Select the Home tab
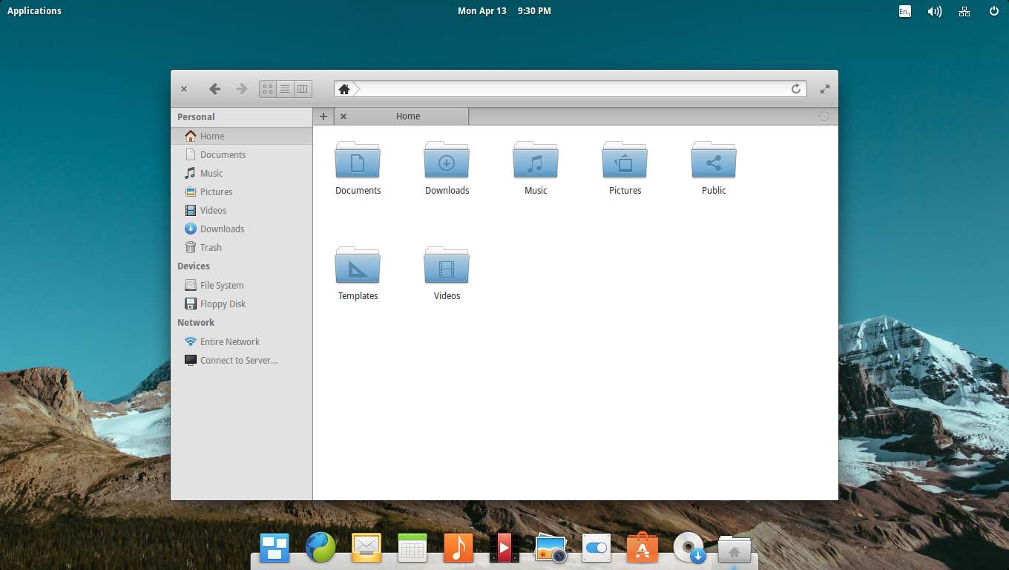This screenshot has height=570, width=1009. [401, 117]
